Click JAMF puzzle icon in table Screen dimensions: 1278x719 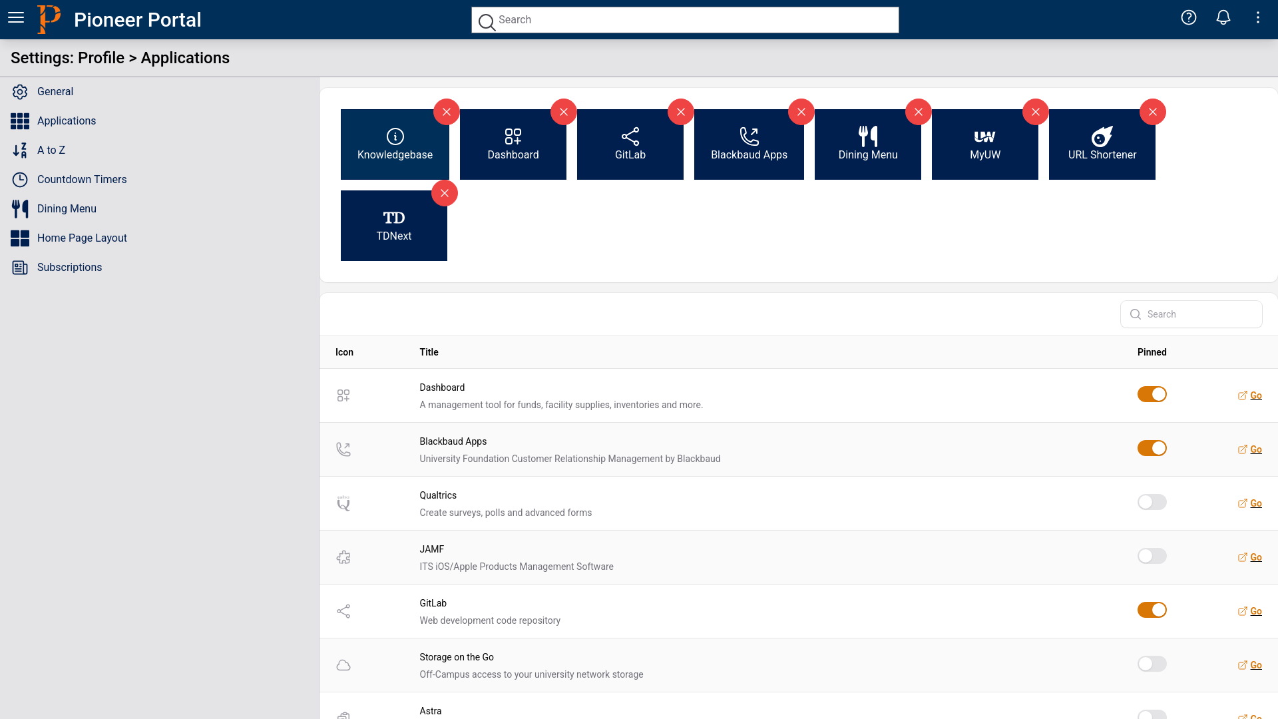(343, 557)
